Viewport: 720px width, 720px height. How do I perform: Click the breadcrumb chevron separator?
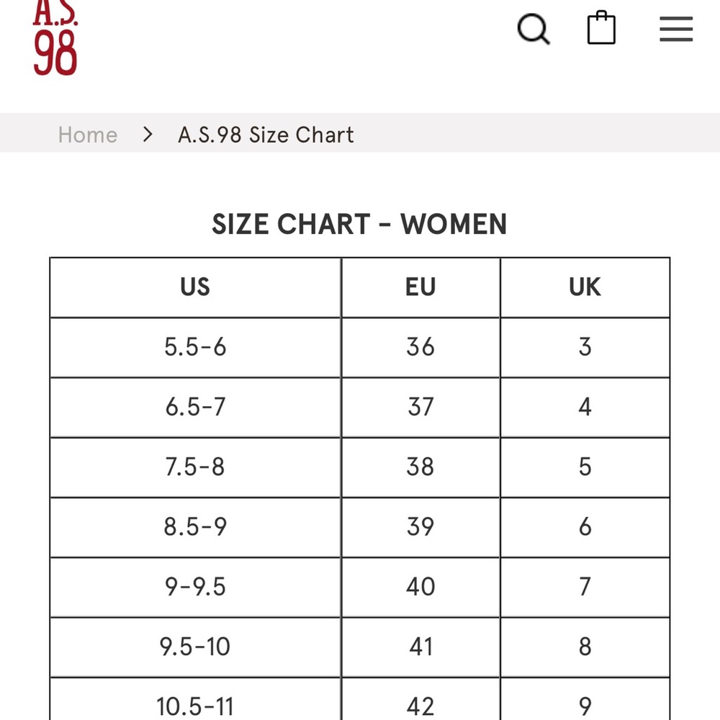[148, 135]
